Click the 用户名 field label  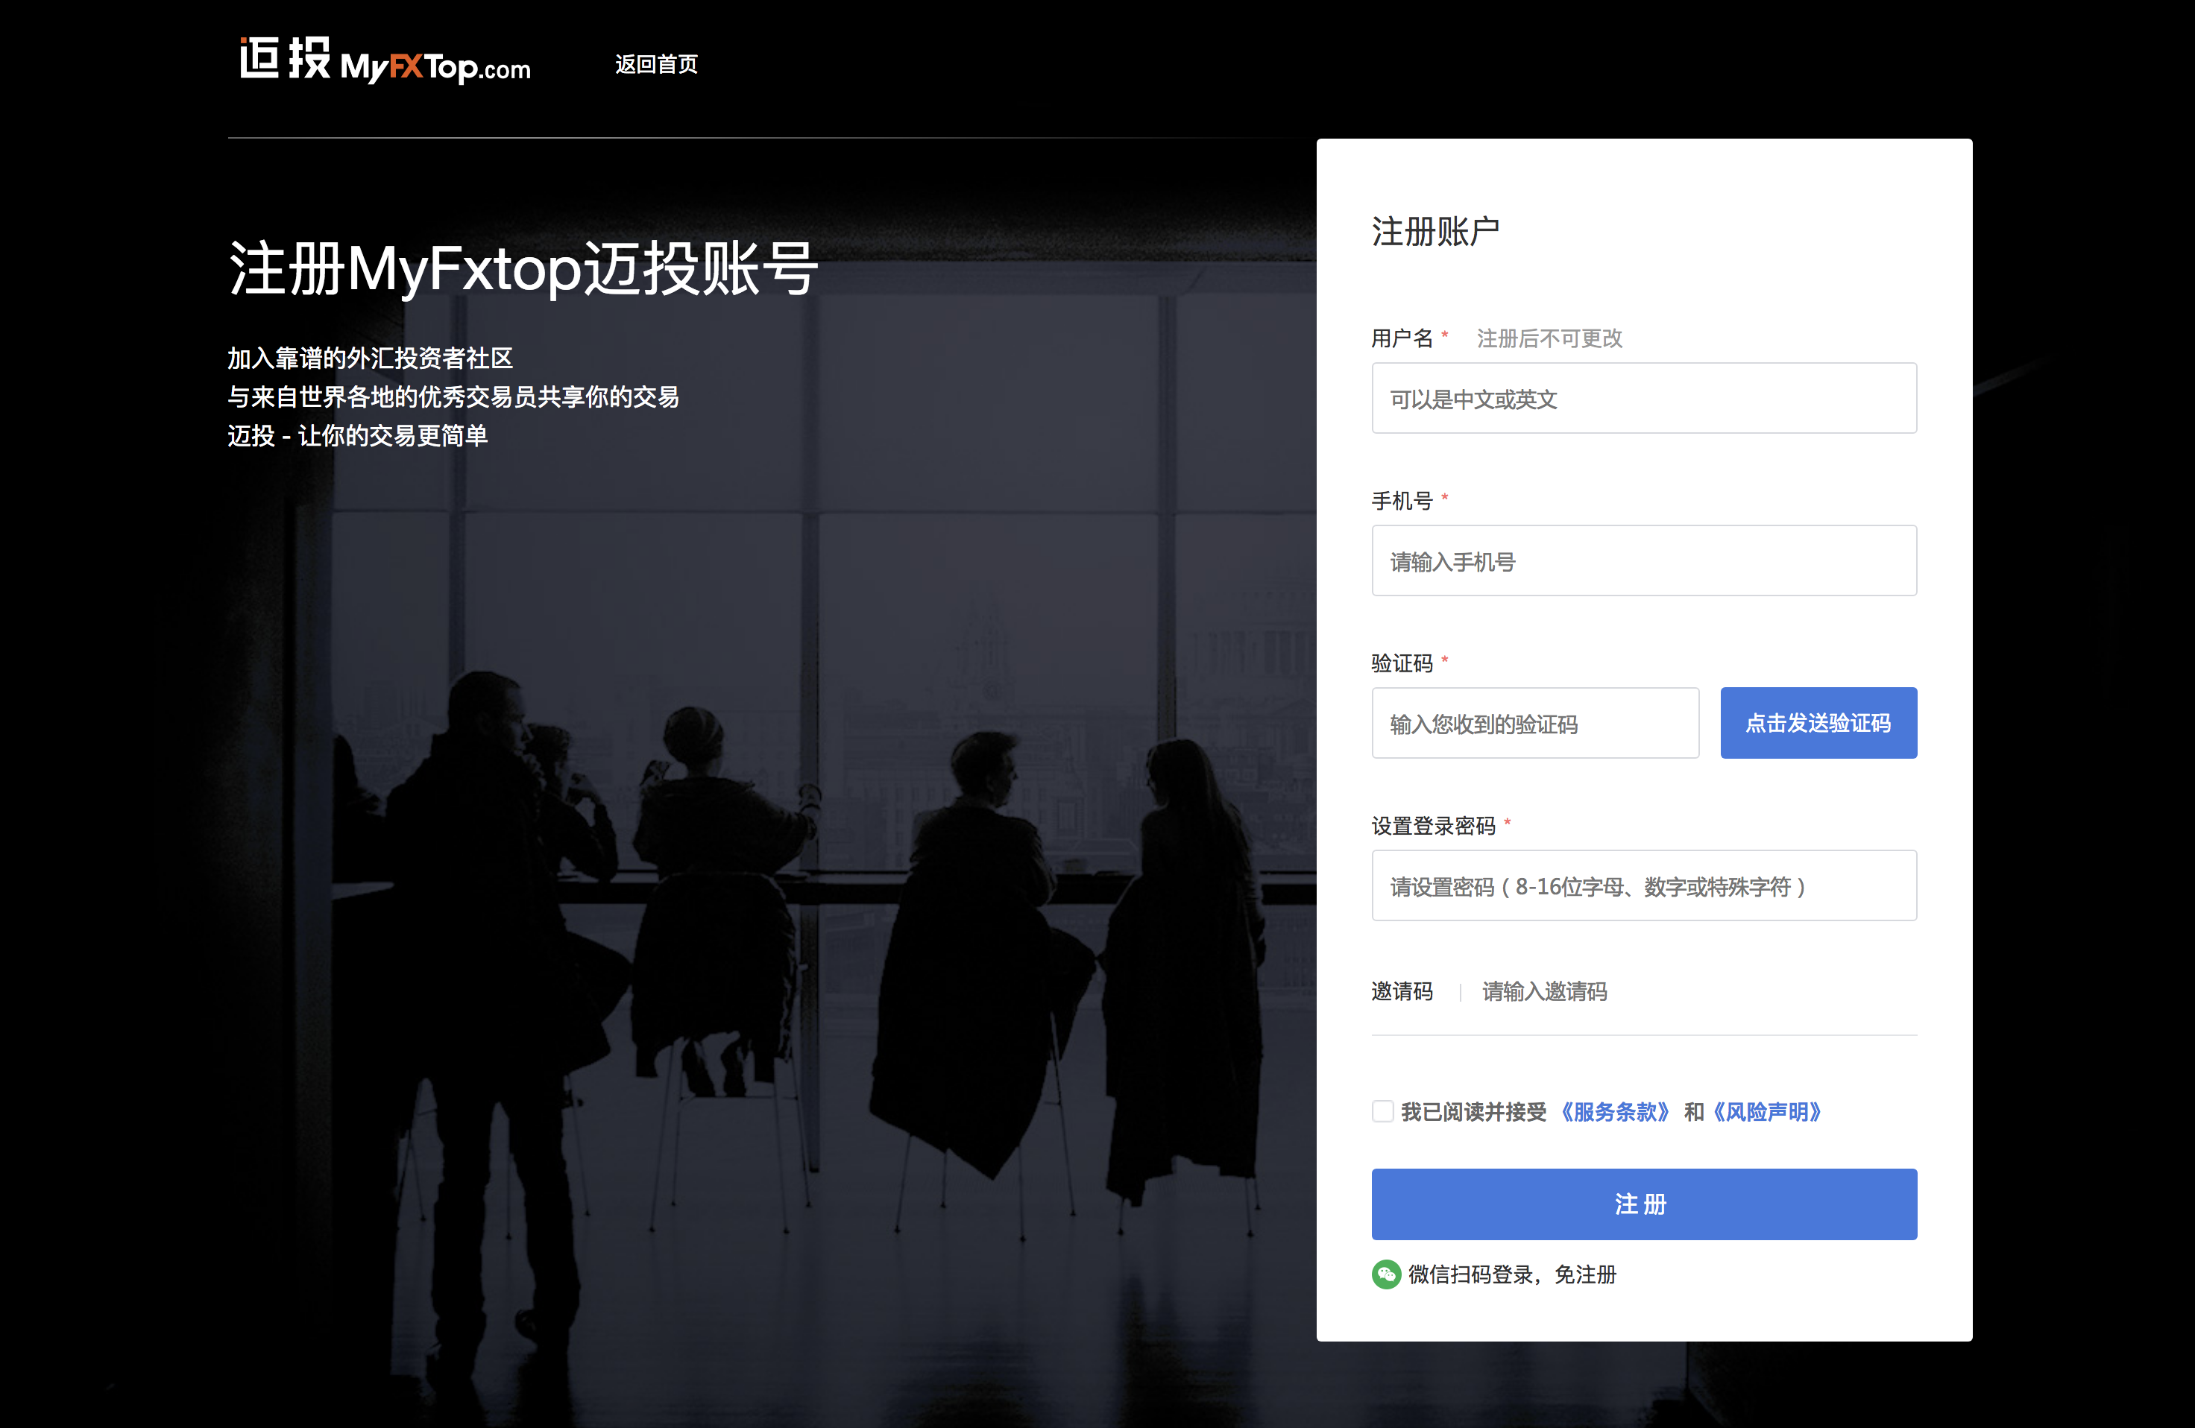[x=1402, y=338]
